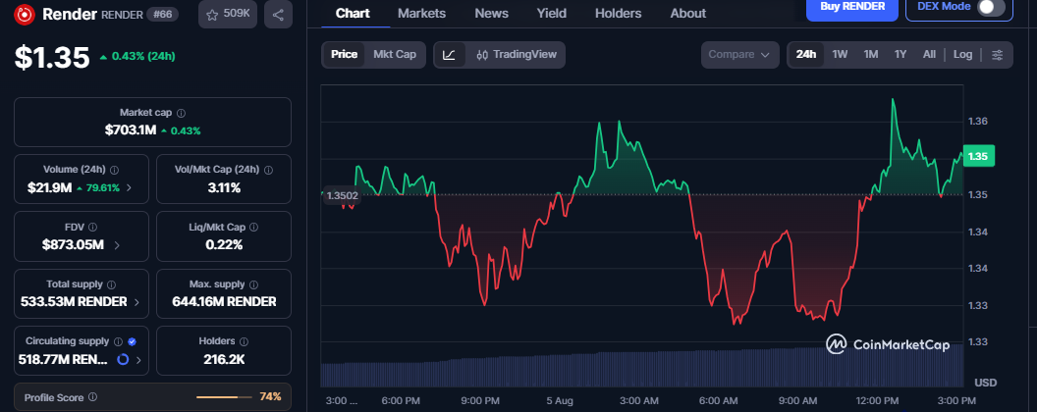
Task: Set chart range to 1M
Action: pos(871,55)
